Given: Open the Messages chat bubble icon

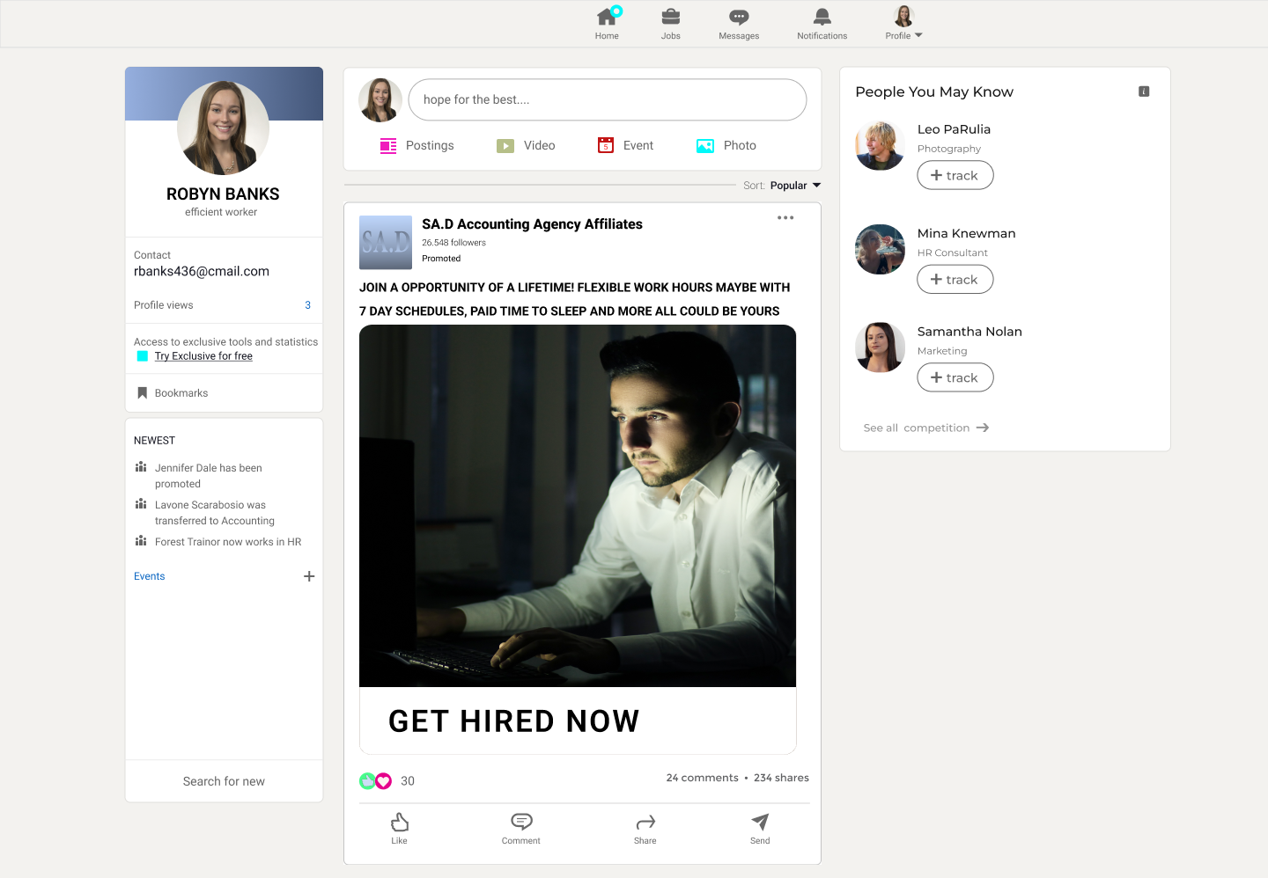Looking at the screenshot, I should pos(739,17).
